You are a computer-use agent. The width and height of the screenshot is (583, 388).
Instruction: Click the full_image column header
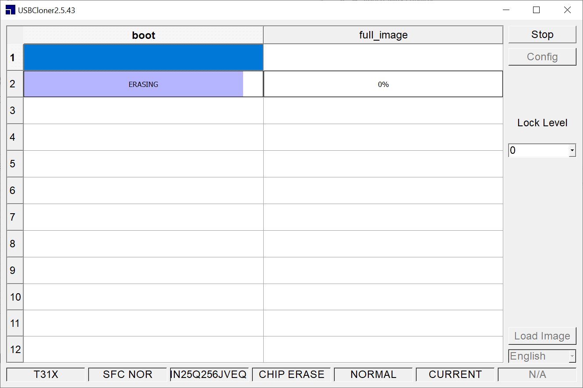coord(383,35)
